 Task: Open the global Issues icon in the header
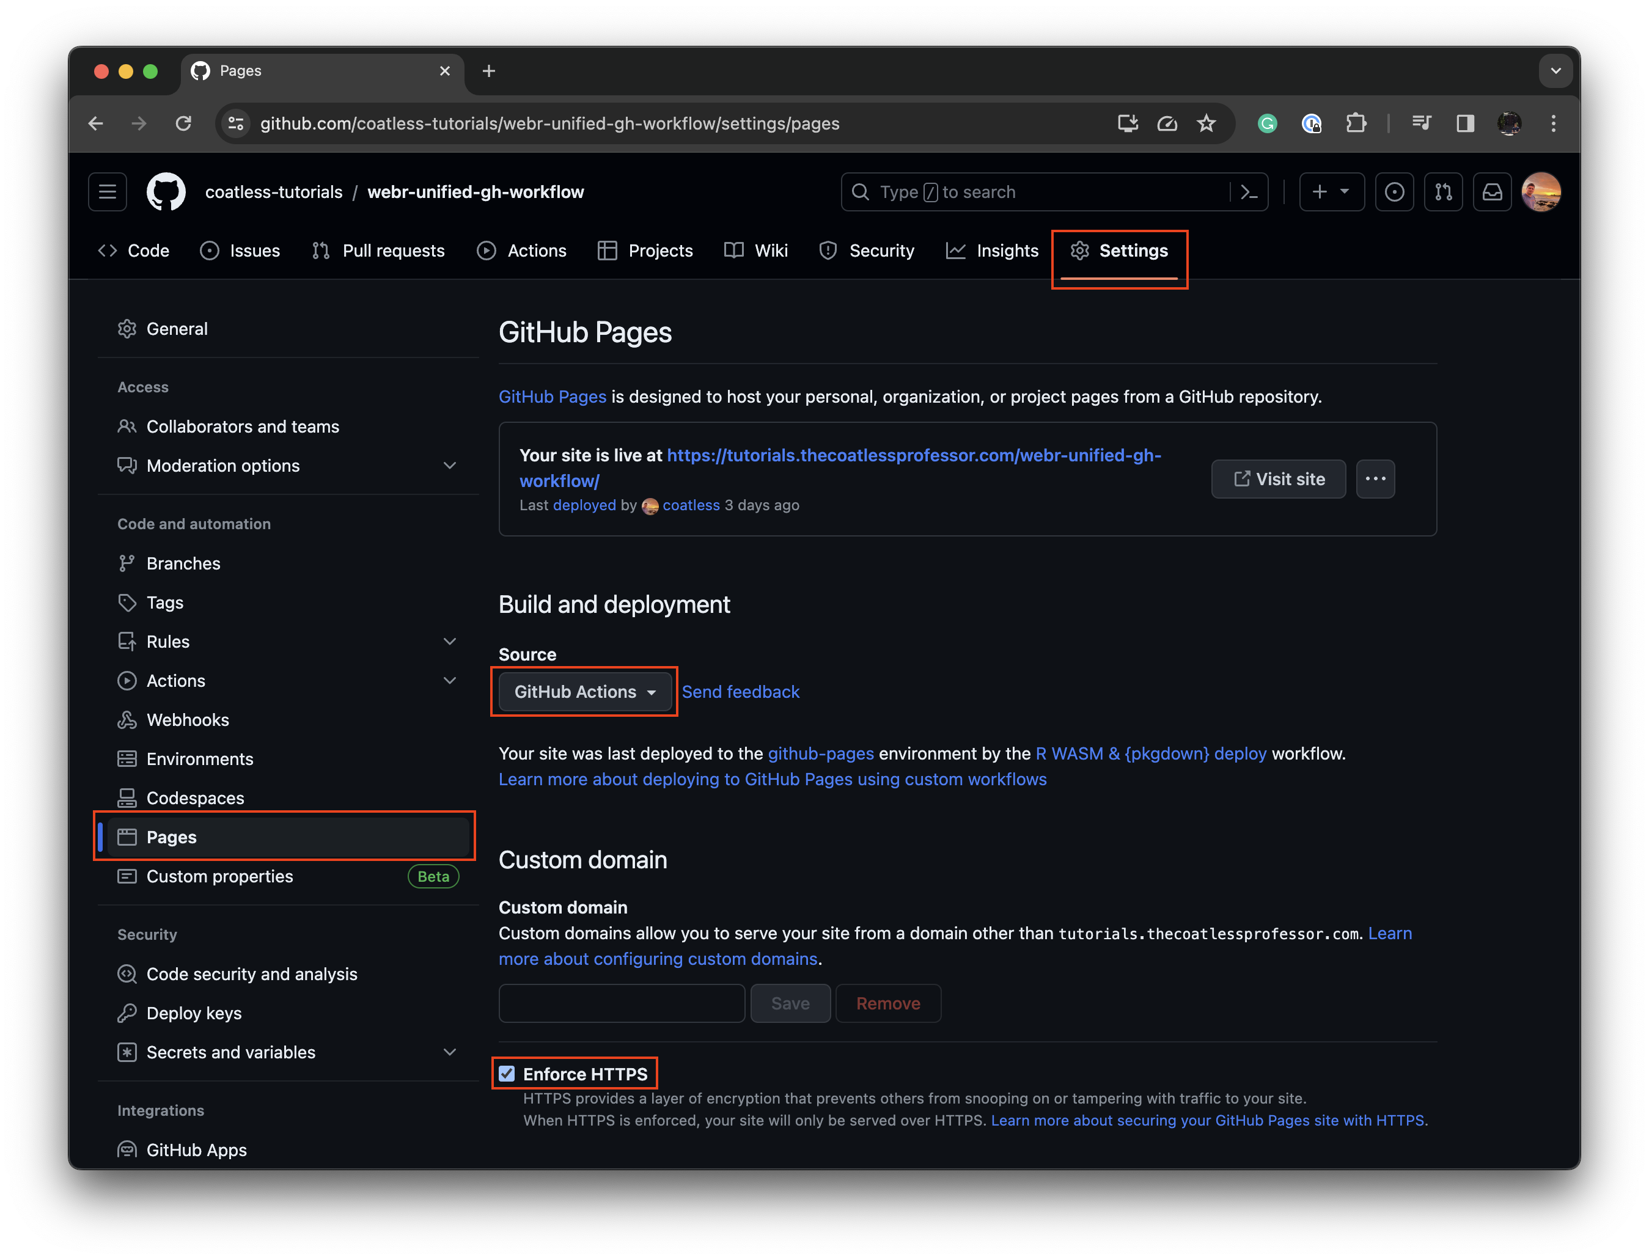pyautogui.click(x=1394, y=192)
